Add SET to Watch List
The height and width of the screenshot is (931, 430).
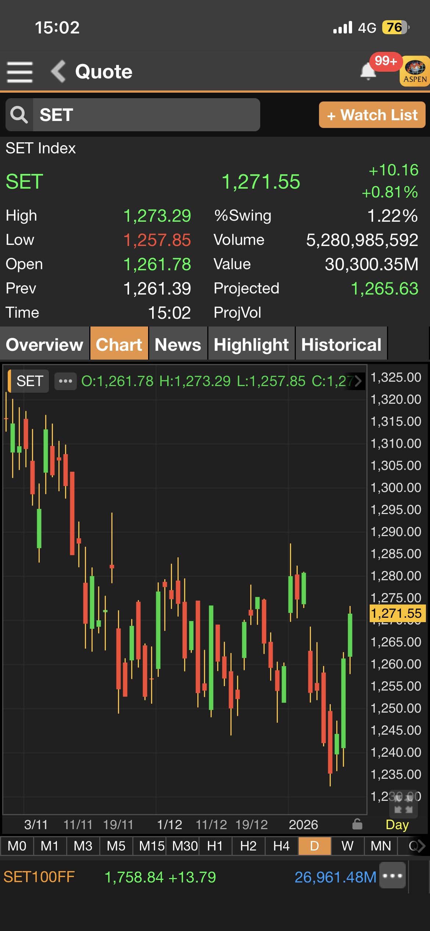[x=372, y=115]
